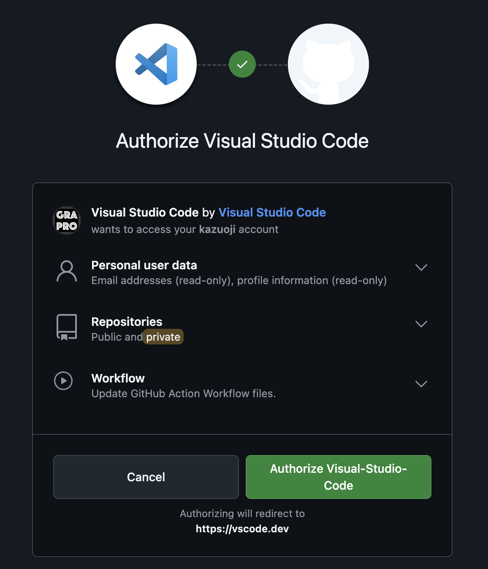Click the GRA PRO app avatar
Screen dimensions: 488x569
pyautogui.click(x=67, y=220)
